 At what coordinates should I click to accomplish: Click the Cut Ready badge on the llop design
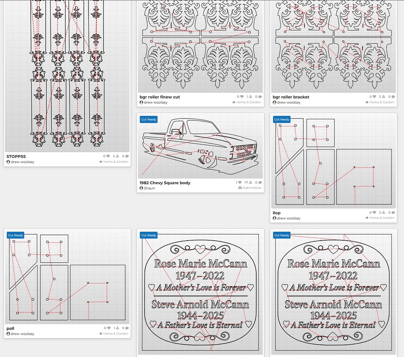point(282,119)
